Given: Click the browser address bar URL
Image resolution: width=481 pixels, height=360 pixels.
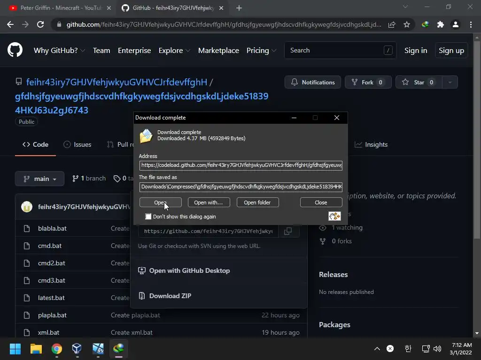Looking at the screenshot, I should point(224,24).
